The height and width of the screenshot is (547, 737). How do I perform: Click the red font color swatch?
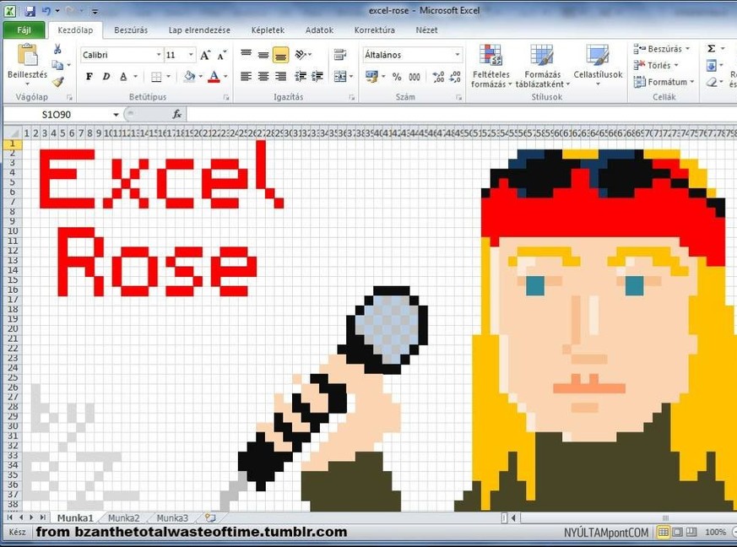click(214, 77)
